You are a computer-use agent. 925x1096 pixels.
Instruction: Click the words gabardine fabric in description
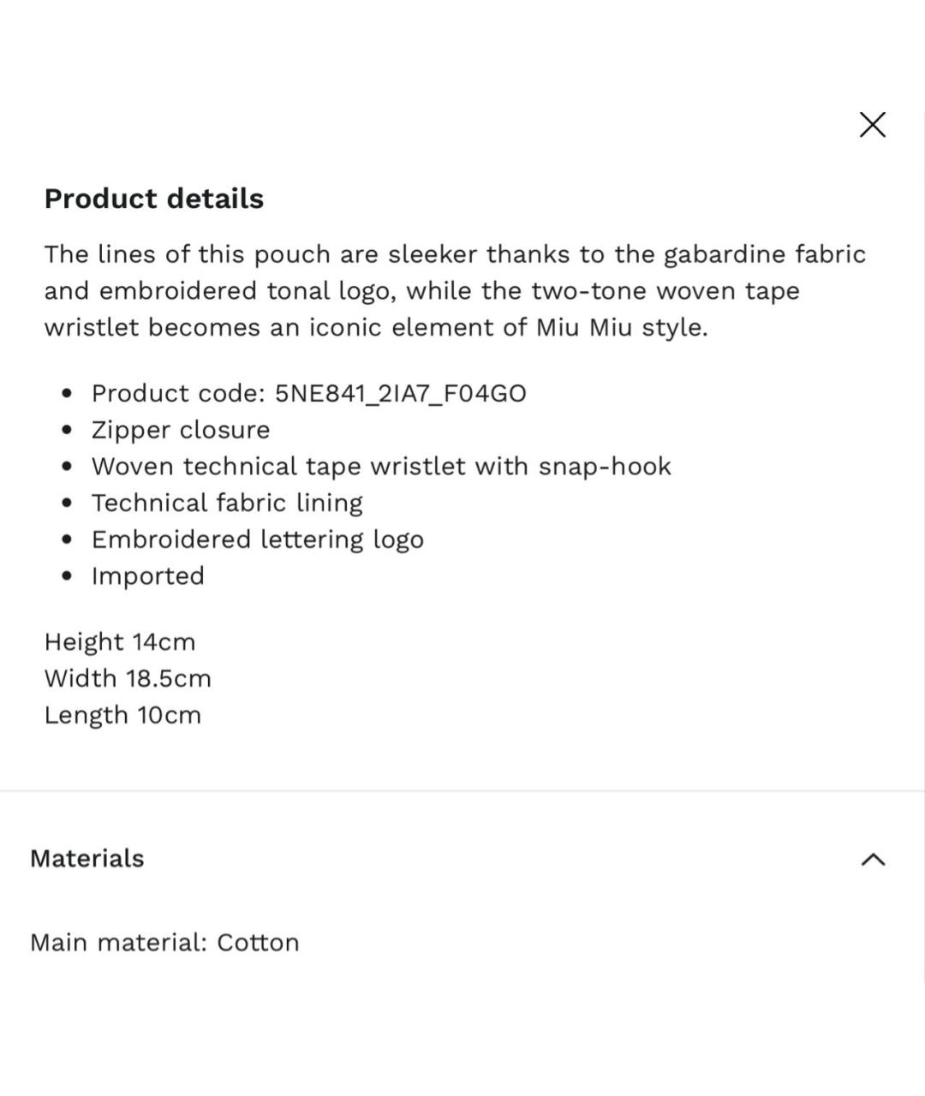click(765, 254)
